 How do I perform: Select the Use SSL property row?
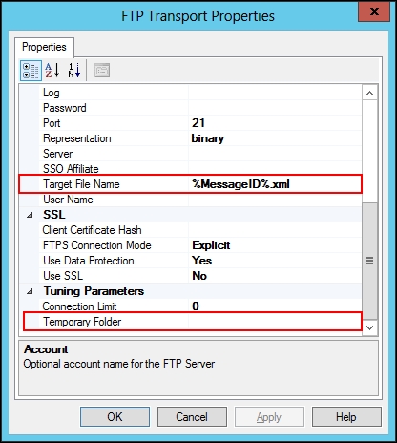coord(191,276)
